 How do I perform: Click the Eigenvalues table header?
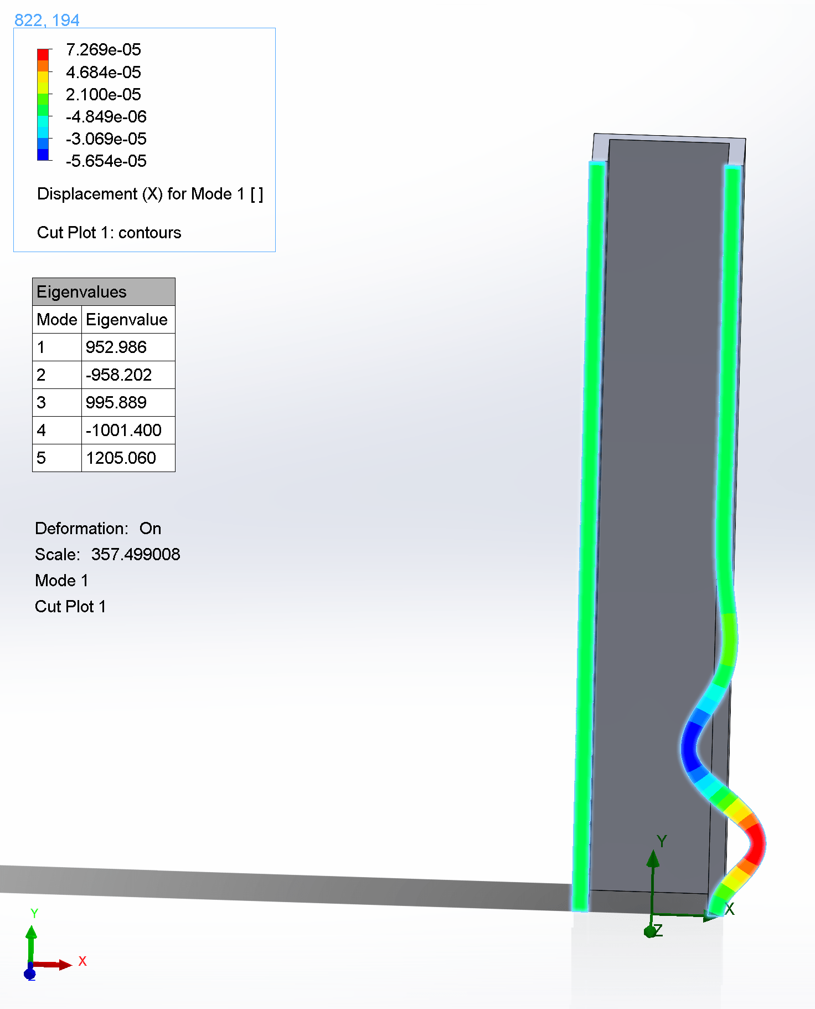(x=104, y=292)
